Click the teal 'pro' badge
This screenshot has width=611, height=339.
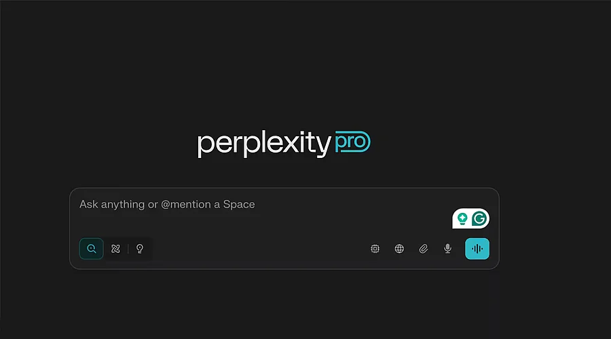[352, 142]
